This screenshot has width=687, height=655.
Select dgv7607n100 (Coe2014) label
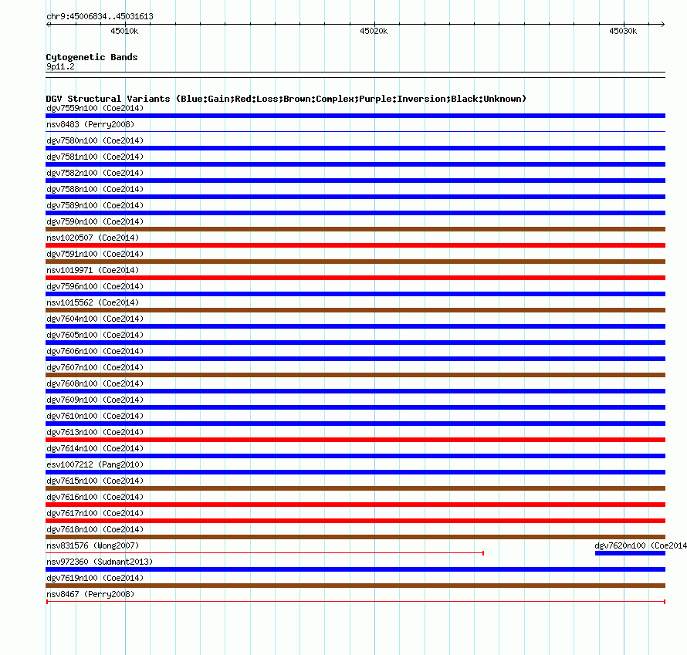click(95, 367)
